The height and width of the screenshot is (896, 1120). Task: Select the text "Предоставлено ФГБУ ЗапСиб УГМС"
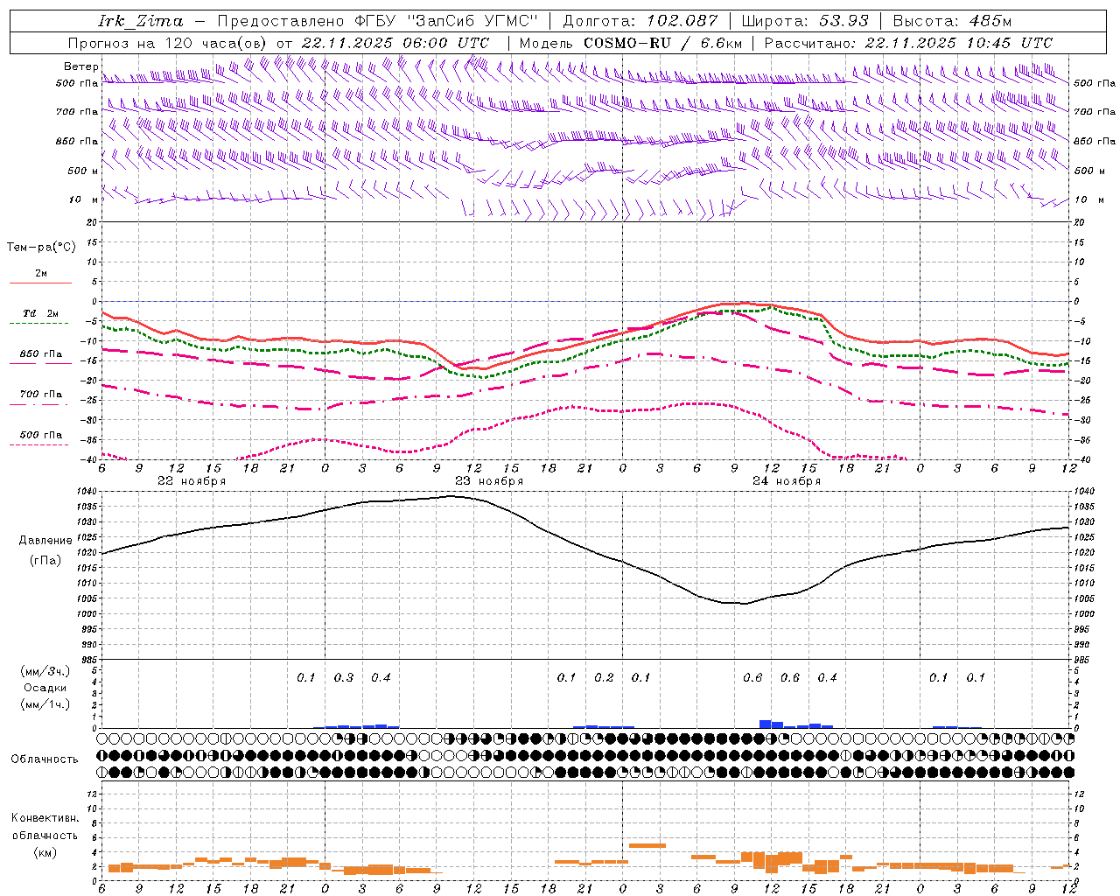(377, 21)
